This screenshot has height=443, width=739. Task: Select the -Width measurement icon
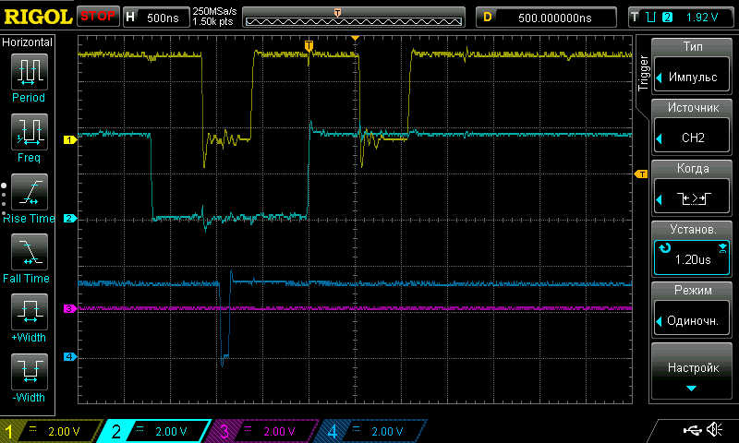[29, 373]
